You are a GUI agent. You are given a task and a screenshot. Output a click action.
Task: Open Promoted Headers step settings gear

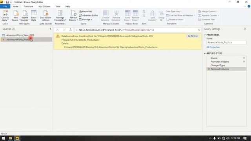click(244, 61)
